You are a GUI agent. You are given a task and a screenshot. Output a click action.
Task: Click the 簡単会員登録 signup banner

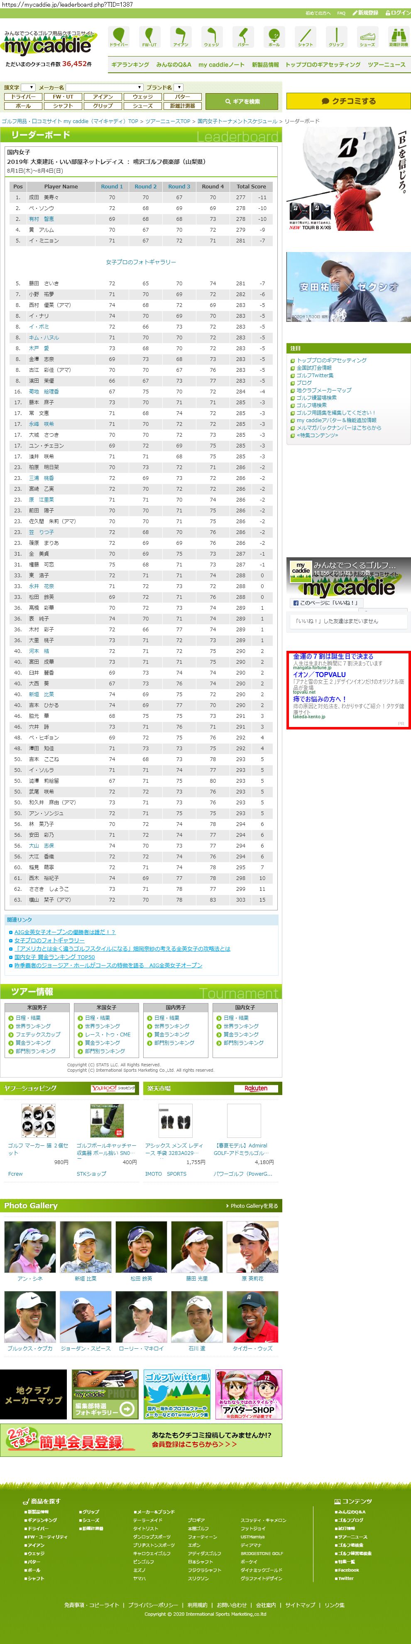point(141,1440)
